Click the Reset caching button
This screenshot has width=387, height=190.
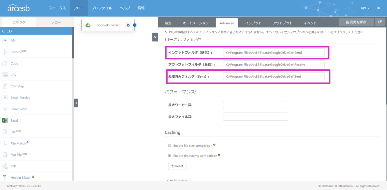tap(177, 166)
